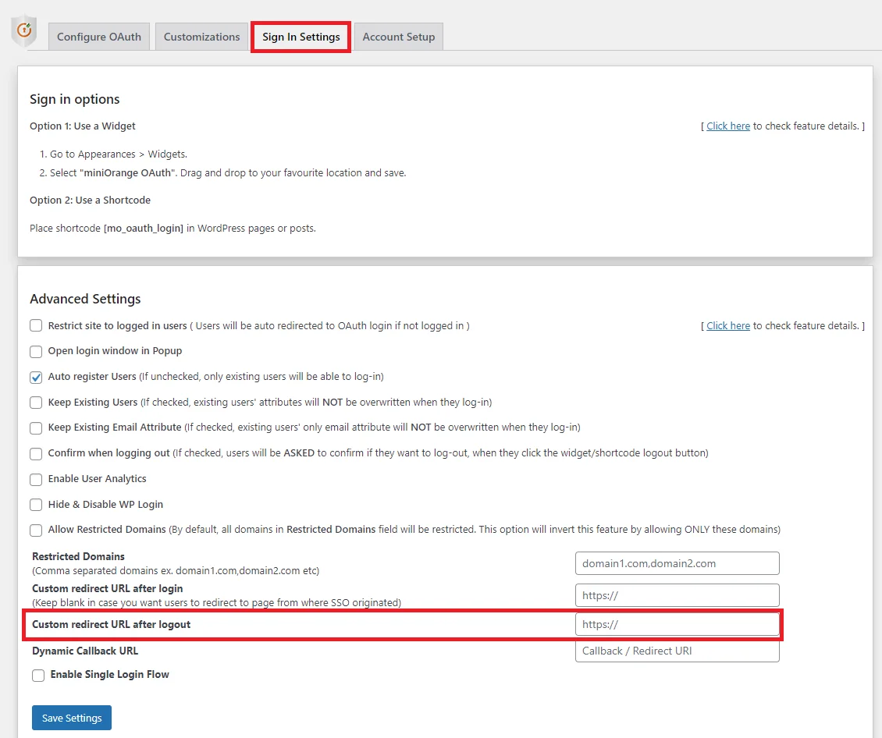This screenshot has width=882, height=738.
Task: Check Enable Single Login Flow
Action: 38,675
